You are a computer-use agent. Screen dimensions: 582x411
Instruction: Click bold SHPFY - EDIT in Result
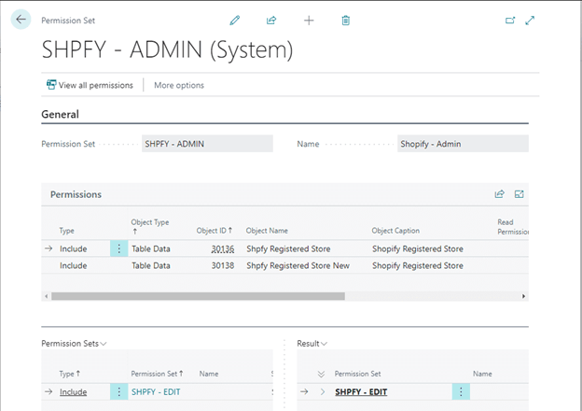tap(361, 391)
